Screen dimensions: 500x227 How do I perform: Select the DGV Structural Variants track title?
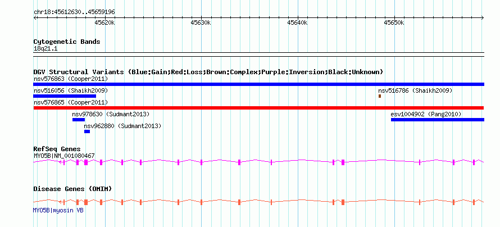click(208, 72)
